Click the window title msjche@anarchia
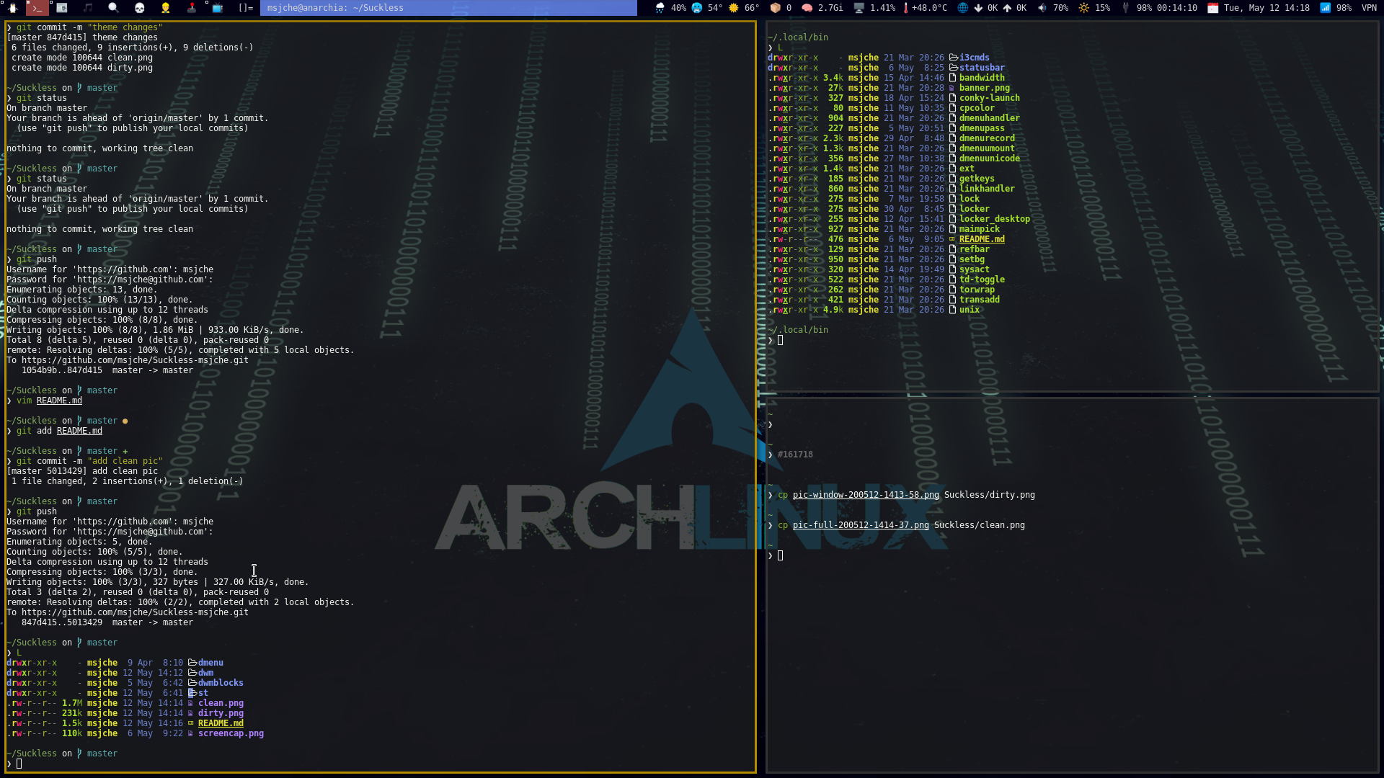This screenshot has width=1384, height=778. click(x=335, y=8)
